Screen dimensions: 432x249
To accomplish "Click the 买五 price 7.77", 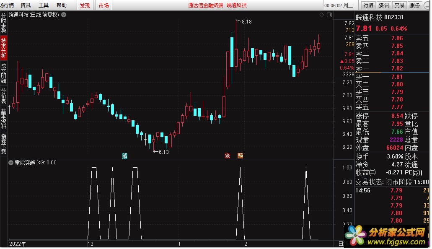I will coord(397,107).
